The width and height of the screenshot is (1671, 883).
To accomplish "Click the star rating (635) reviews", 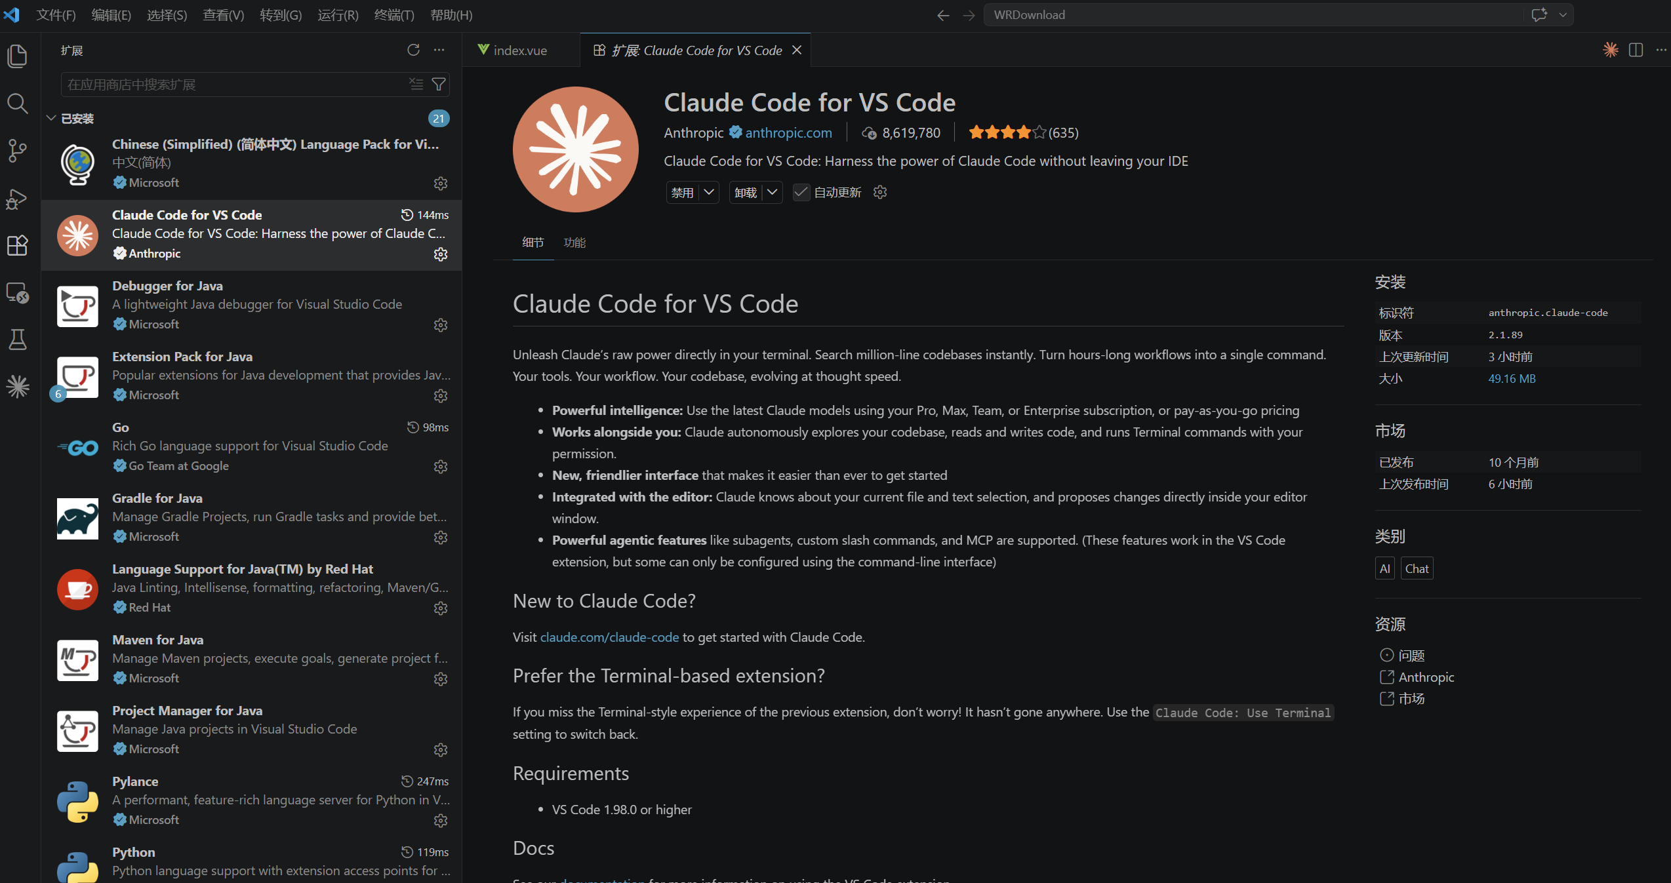I will coord(1023,132).
